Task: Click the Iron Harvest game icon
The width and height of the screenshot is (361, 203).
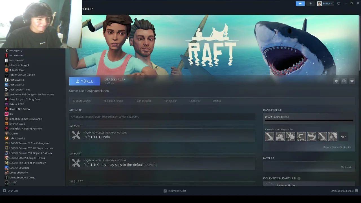Action: tap(6, 60)
